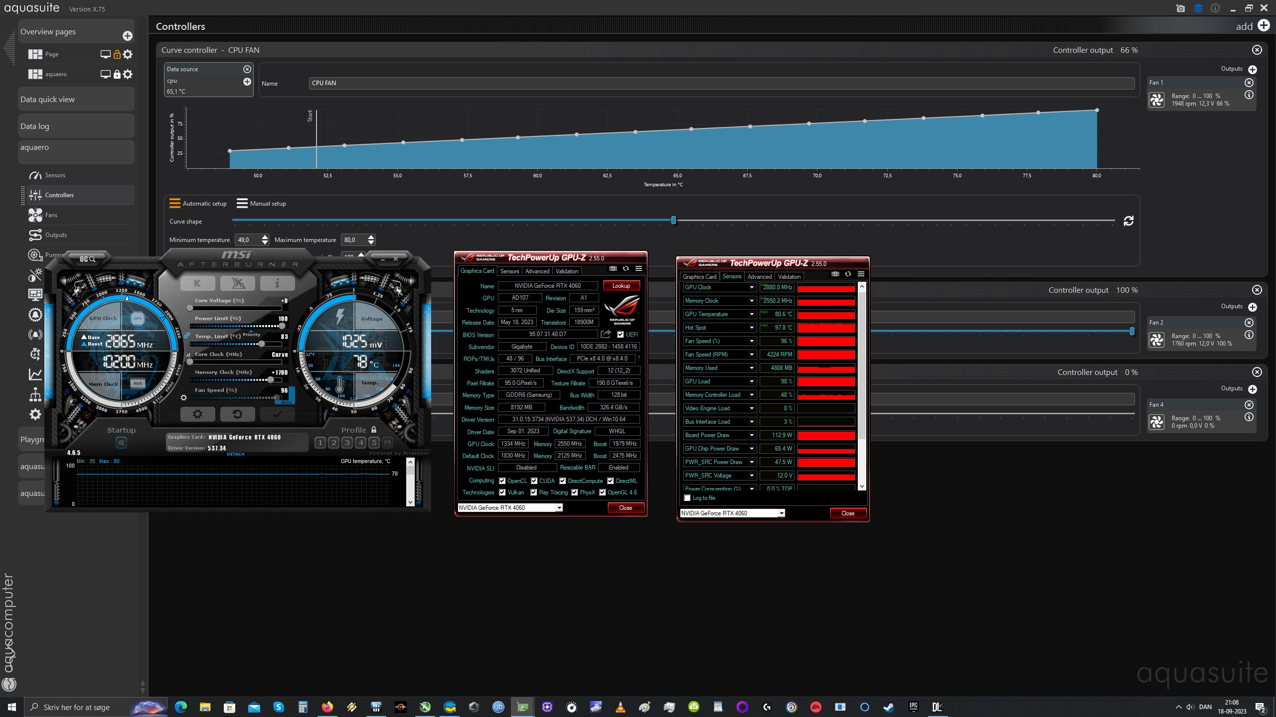The width and height of the screenshot is (1276, 717).
Task: Remove Fan 1 output from controller
Action: (1249, 83)
